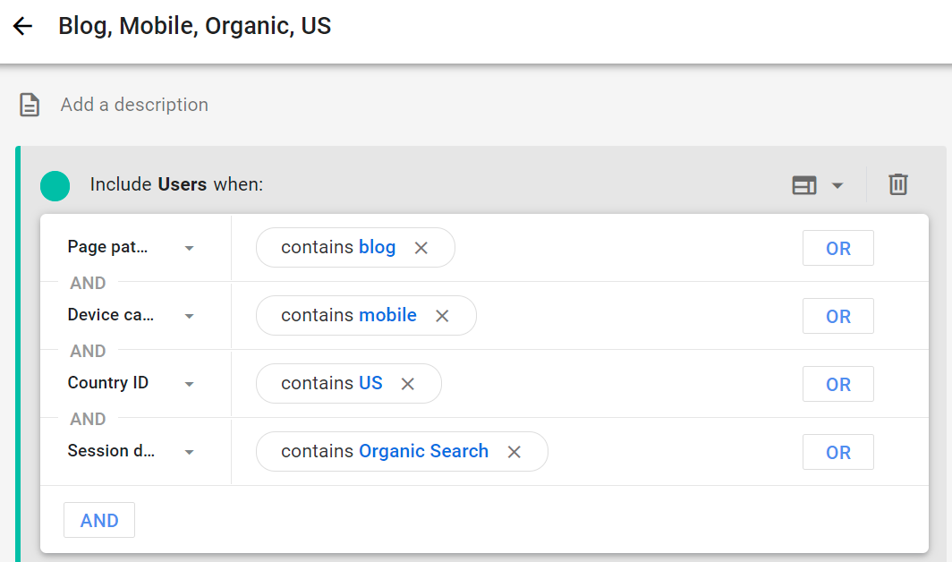Click OR button beside Organic Search

point(837,453)
